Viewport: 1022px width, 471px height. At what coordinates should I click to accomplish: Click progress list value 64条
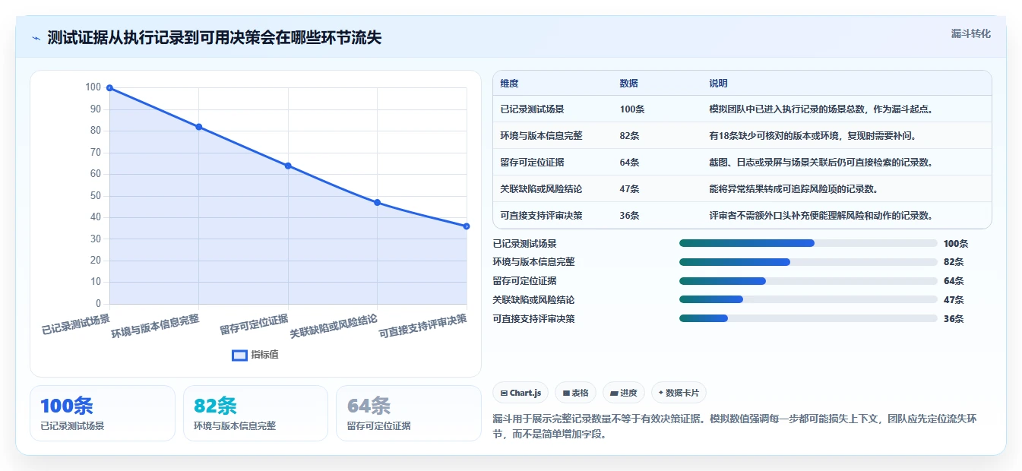[954, 281]
